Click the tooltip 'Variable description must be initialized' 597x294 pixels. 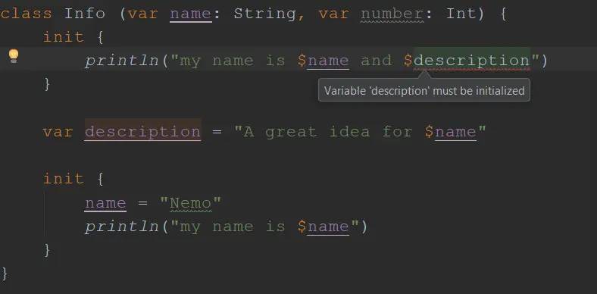[424, 91]
